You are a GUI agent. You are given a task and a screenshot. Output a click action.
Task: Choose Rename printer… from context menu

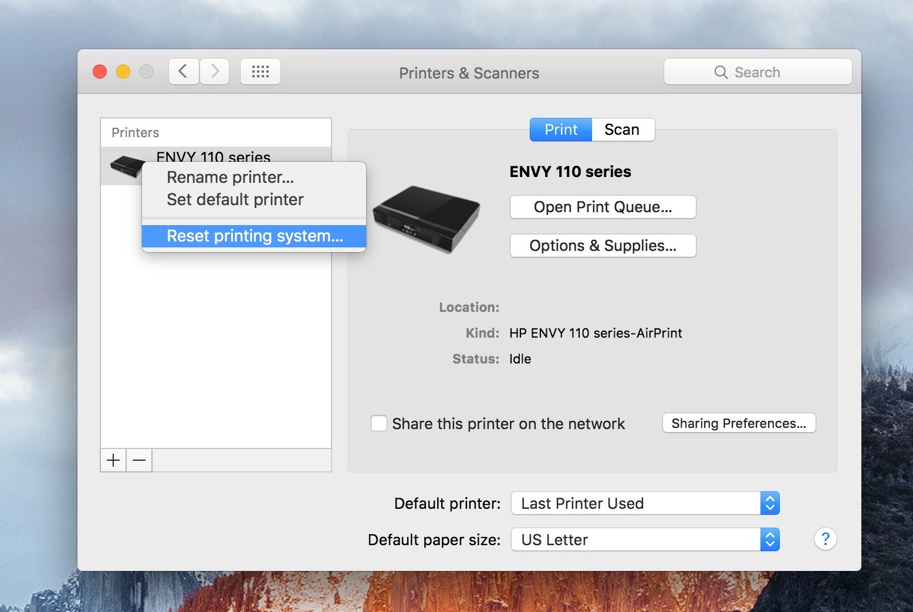click(x=254, y=177)
